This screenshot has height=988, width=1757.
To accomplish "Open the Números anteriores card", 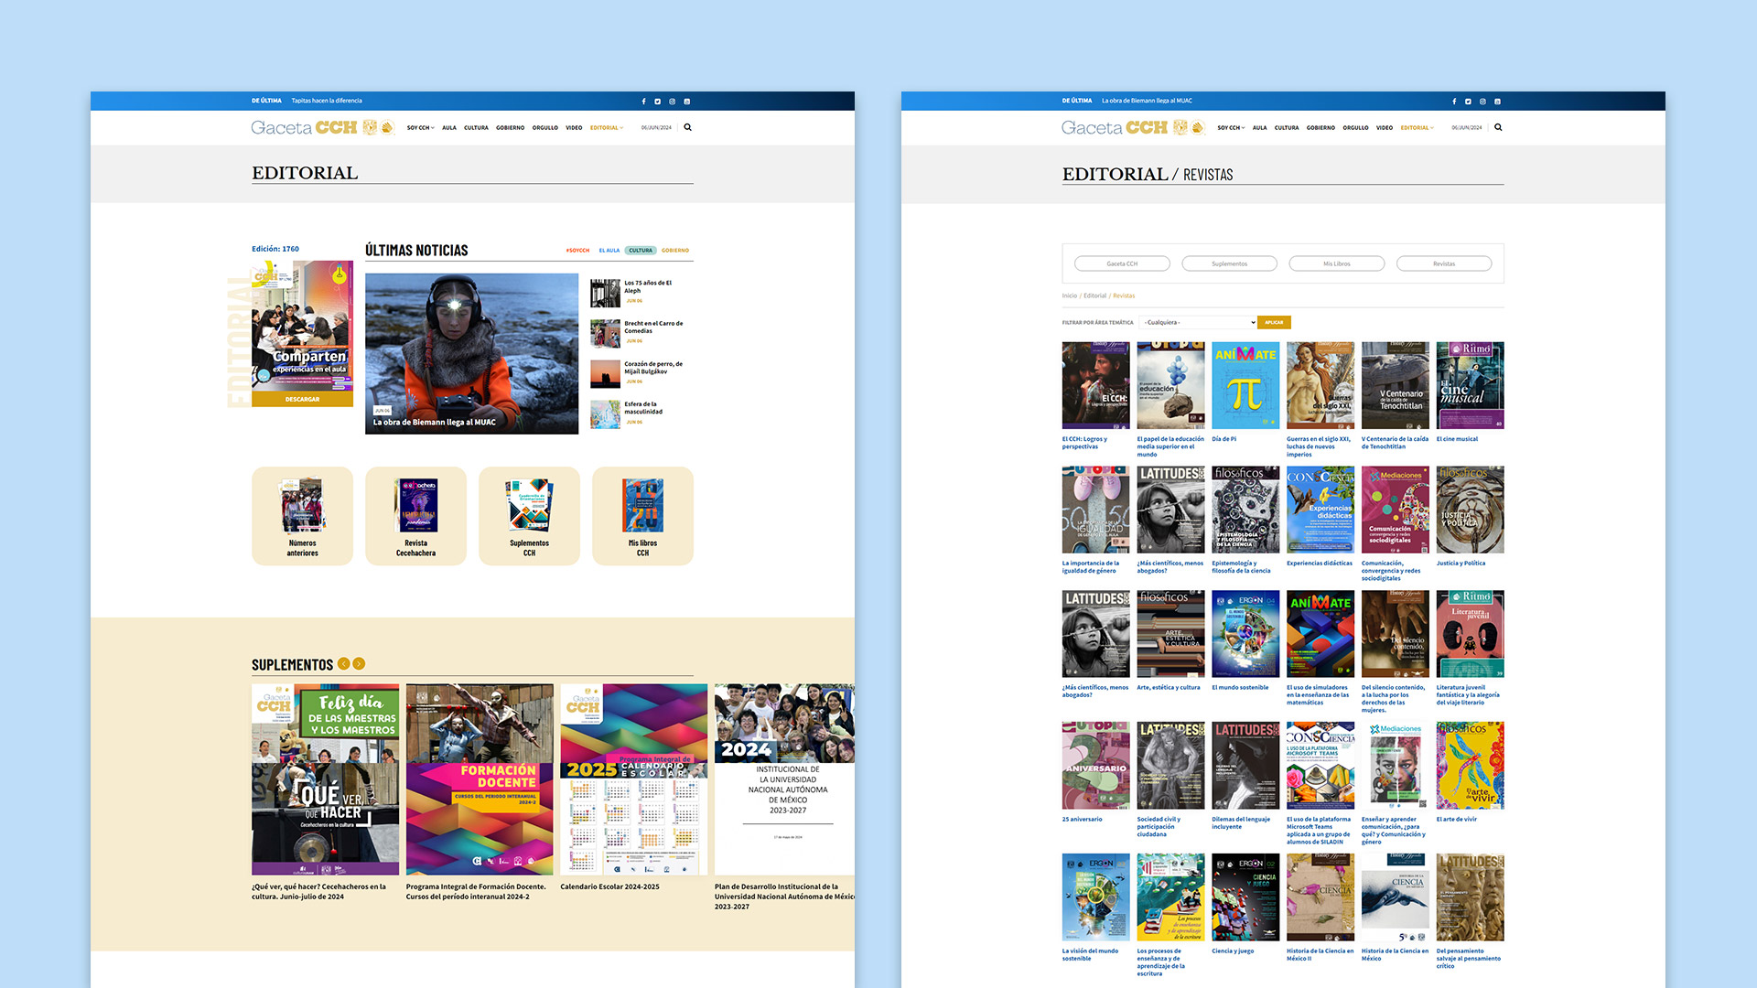I will point(302,516).
